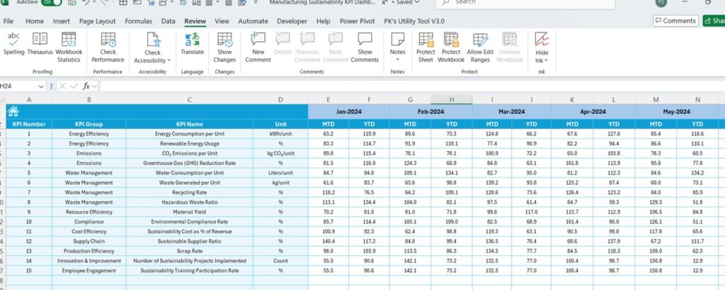Toggle the AutoSave switch
The width and height of the screenshot is (725, 290).
point(51,2)
